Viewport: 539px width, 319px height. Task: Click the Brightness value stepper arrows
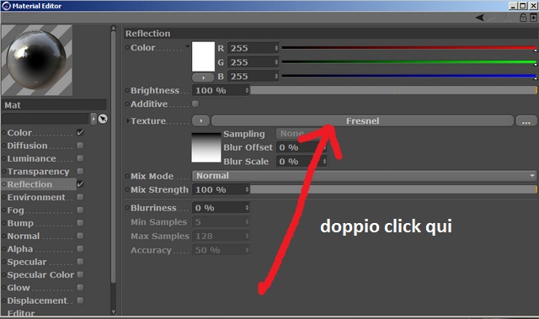coord(247,90)
